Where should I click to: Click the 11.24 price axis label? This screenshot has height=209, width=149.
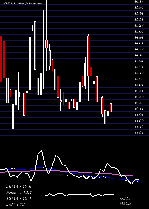pos(139,133)
